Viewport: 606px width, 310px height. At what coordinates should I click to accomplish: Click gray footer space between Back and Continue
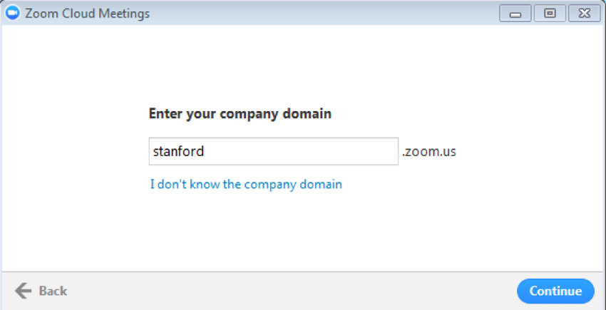pyautogui.click(x=285, y=291)
